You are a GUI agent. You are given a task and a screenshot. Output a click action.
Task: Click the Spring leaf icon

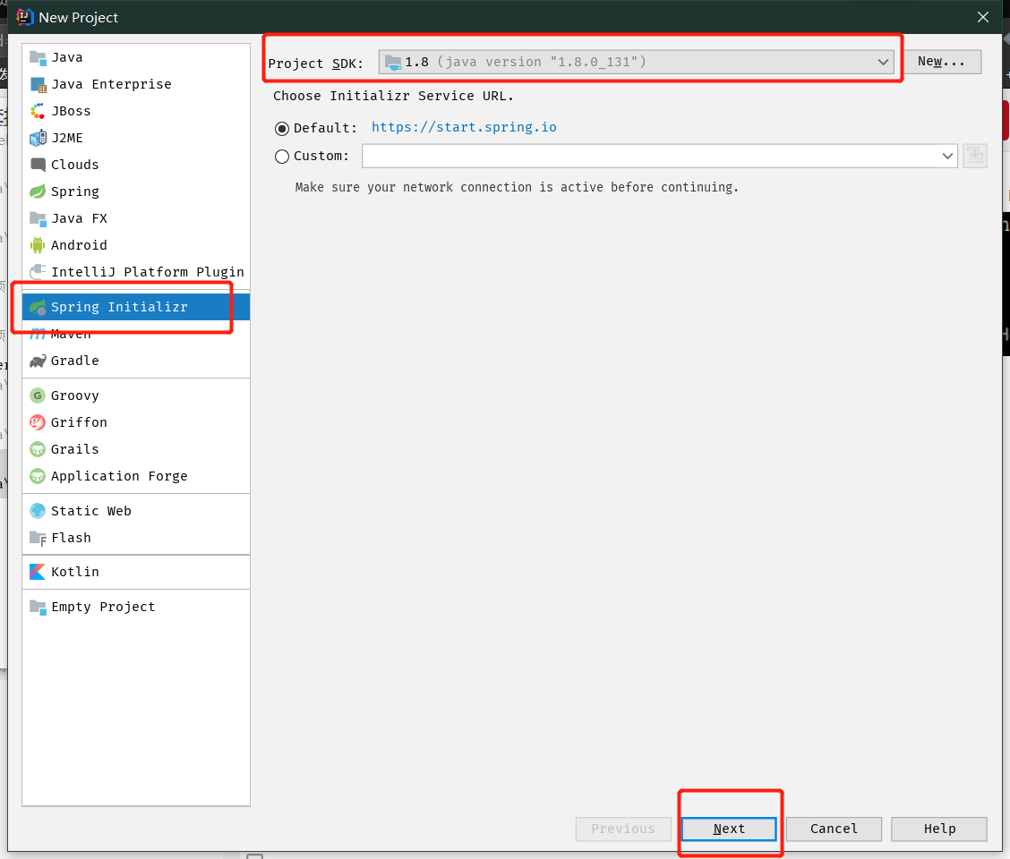[38, 191]
